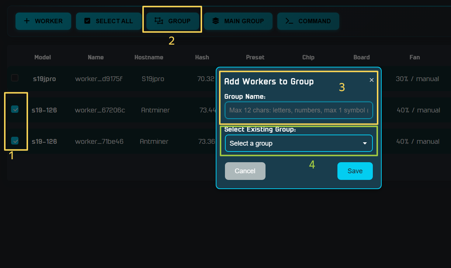Uncheck the worker_71be46 row checkbox
451x268 pixels.
pyautogui.click(x=15, y=140)
